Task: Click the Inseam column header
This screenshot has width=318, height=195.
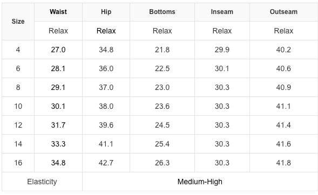Action: pos(222,12)
